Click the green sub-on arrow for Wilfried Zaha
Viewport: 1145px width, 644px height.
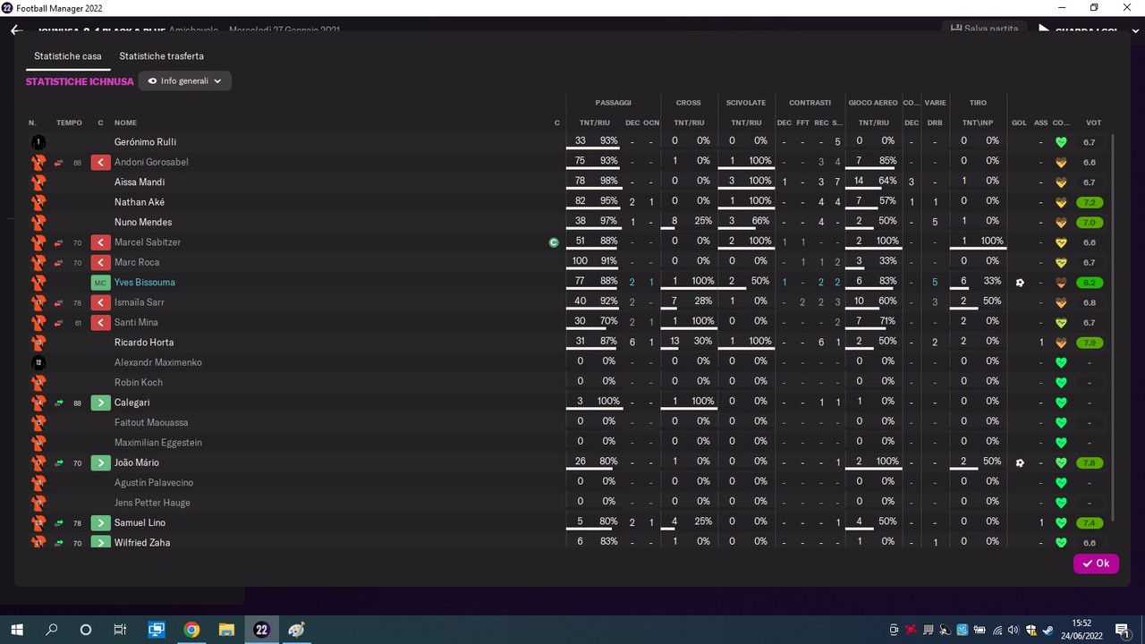pos(100,543)
